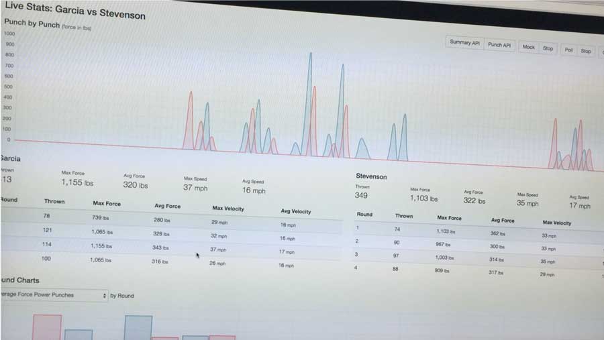Click Stevenson round 1 thrown '74'

[397, 229]
